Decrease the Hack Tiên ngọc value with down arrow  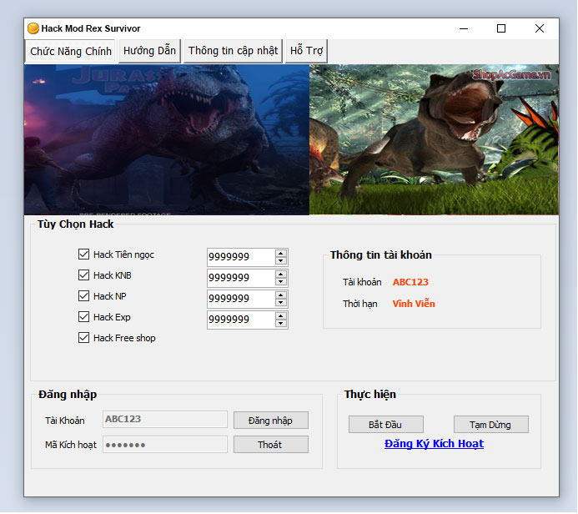click(281, 260)
